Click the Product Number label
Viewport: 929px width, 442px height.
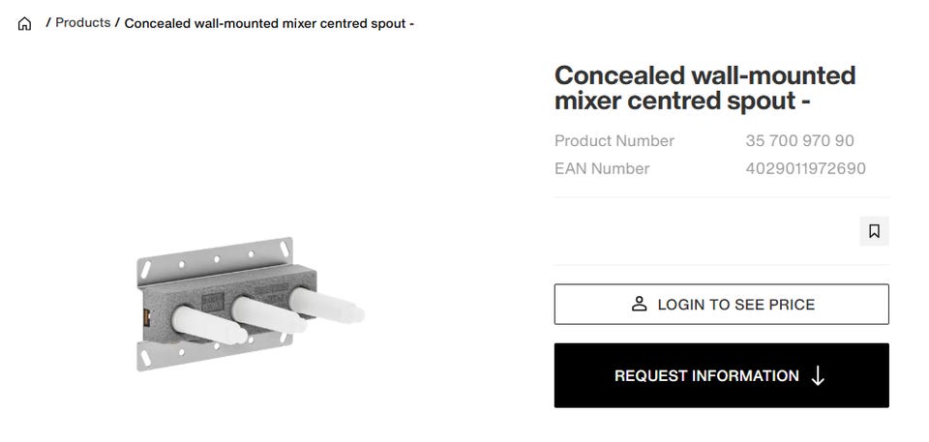click(x=614, y=141)
